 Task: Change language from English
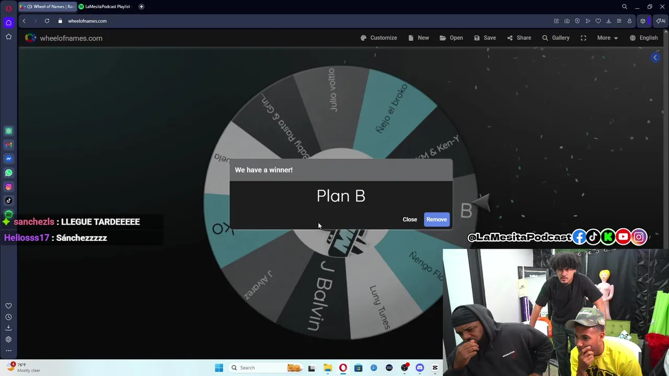coord(643,38)
